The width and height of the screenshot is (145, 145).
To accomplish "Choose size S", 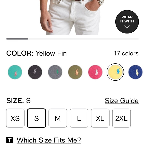I will (36, 118).
